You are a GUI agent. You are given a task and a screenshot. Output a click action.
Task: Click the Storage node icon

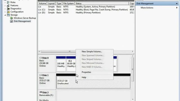(8, 15)
